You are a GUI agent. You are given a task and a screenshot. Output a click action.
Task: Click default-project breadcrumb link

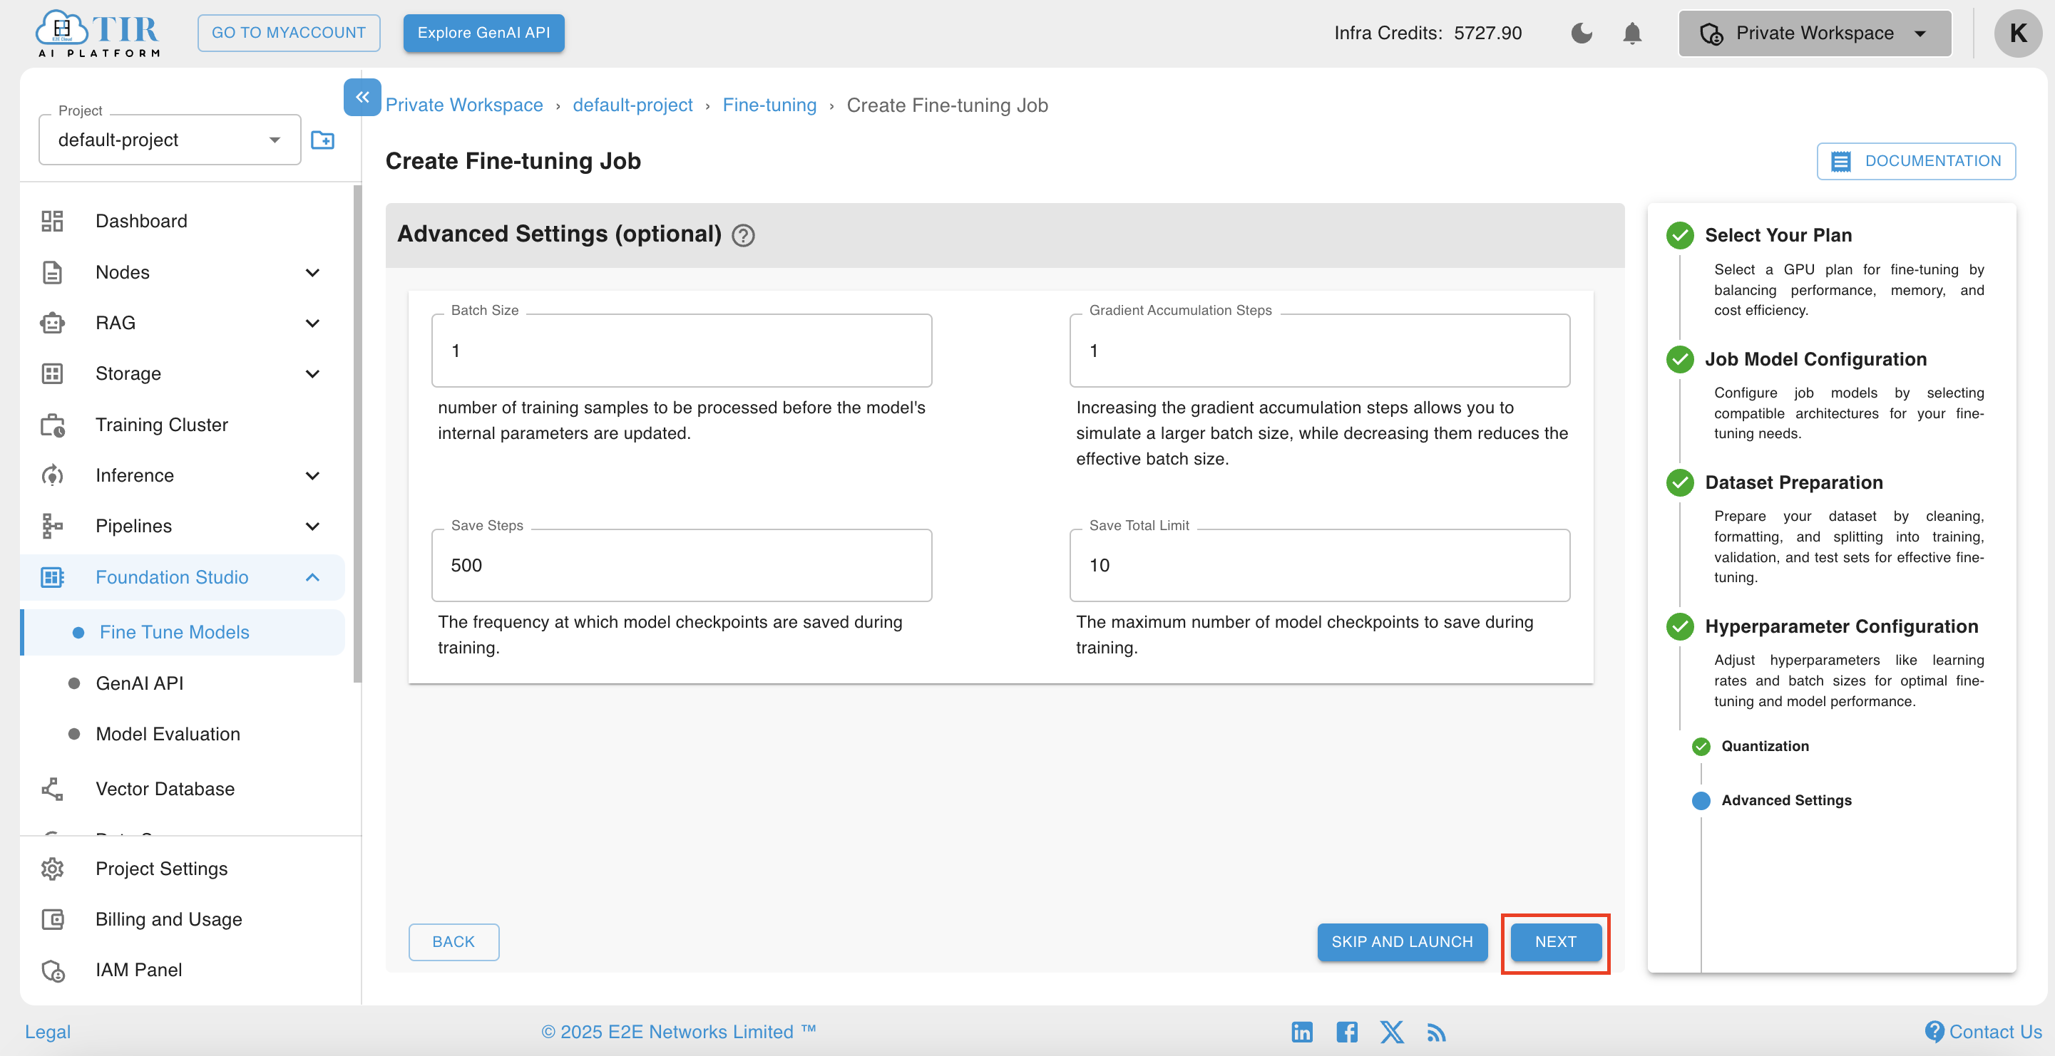[632, 105]
